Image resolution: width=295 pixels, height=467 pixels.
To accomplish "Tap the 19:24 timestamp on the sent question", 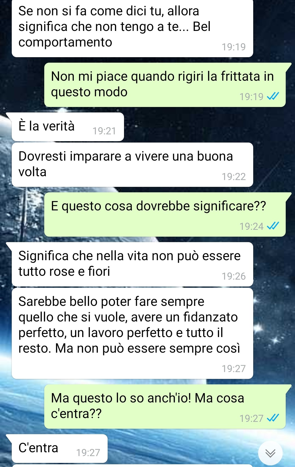I will click(251, 226).
